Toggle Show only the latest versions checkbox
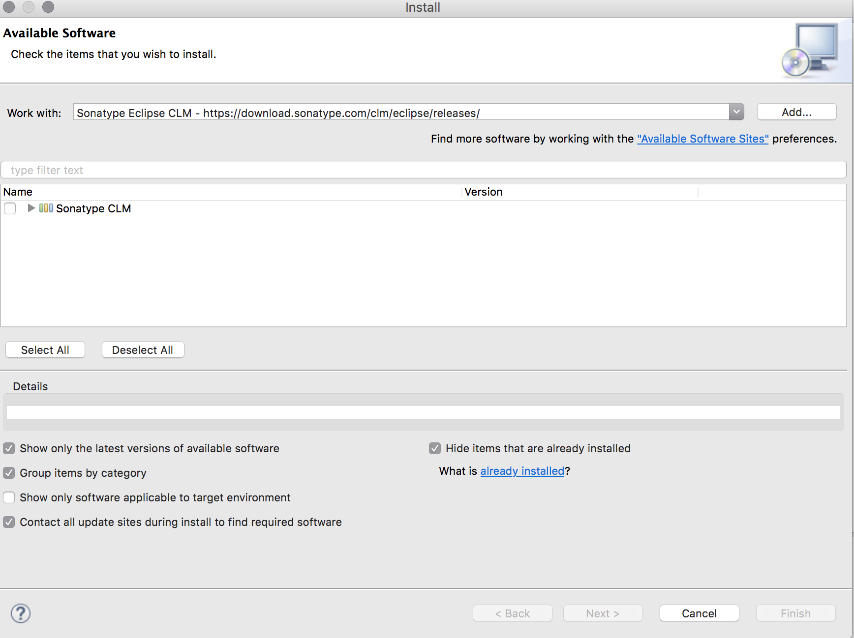Viewport: 854px width, 638px height. [x=9, y=448]
